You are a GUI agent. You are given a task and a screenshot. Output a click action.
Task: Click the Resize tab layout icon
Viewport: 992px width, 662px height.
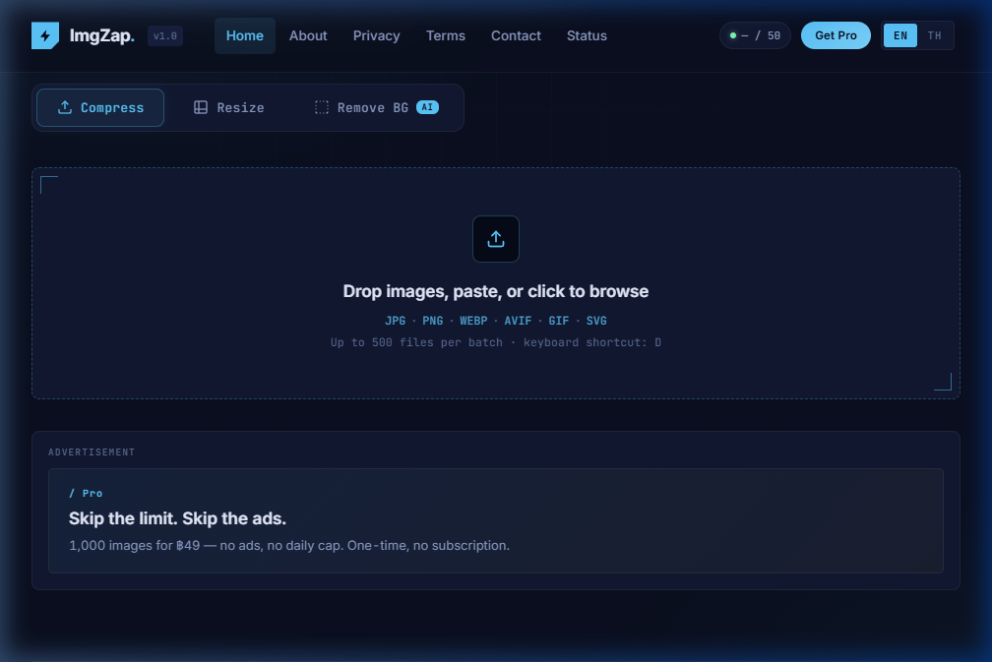click(201, 107)
